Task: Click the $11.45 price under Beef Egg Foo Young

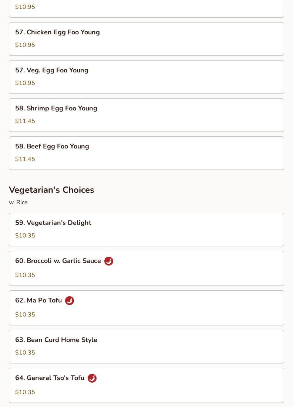Action: 25,159
